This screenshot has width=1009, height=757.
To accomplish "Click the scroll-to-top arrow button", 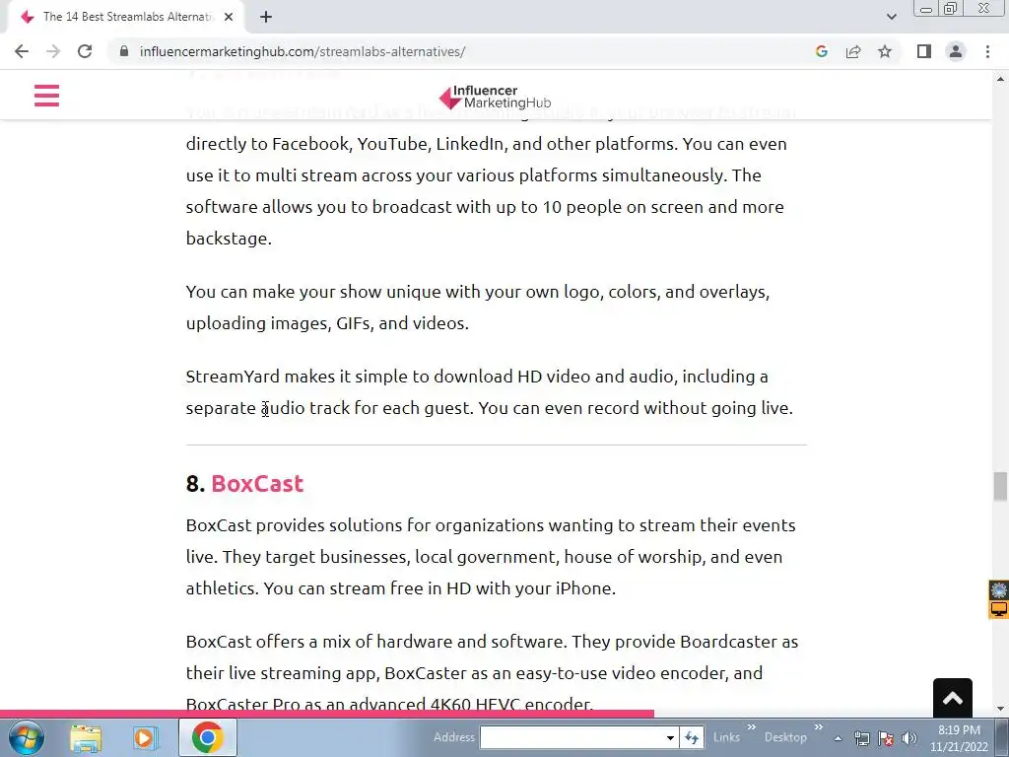I will (x=953, y=698).
